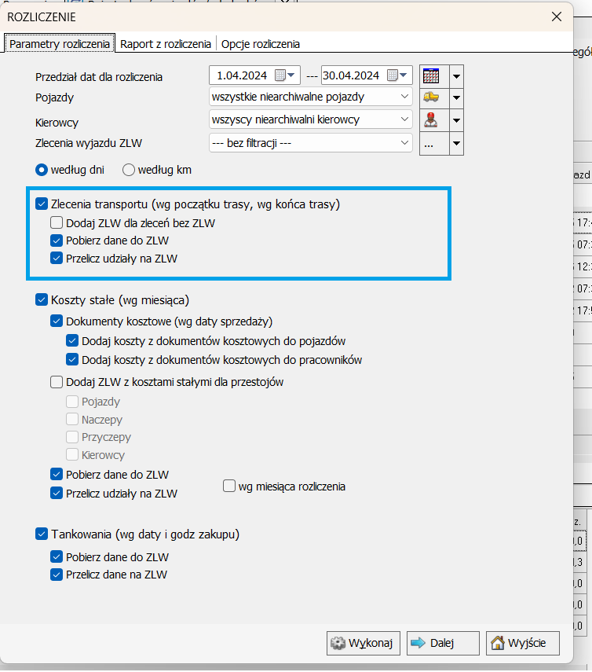The width and height of the screenshot is (592, 672).
Task: Click the ellipsis button for Zlecenia wyjazdu ZLW
Action: click(x=431, y=144)
